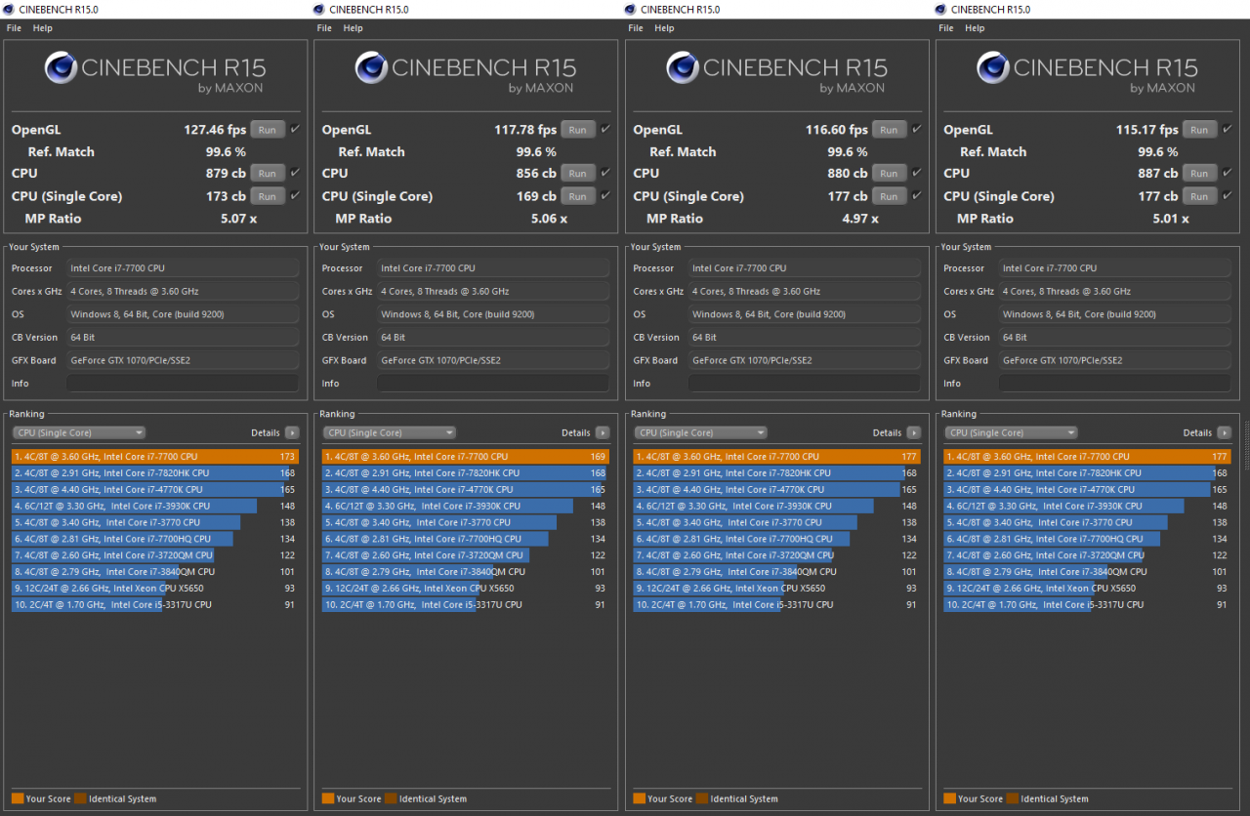This screenshot has width=1250, height=816.
Task: Select i7-3930K ranking row in 880 cb window
Action: [777, 506]
